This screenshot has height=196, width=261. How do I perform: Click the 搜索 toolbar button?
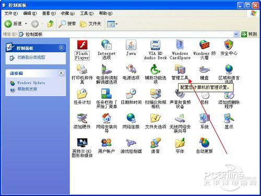(67, 24)
